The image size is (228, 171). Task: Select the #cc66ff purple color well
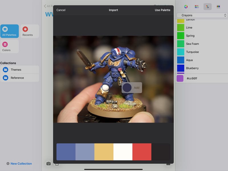[180, 78]
